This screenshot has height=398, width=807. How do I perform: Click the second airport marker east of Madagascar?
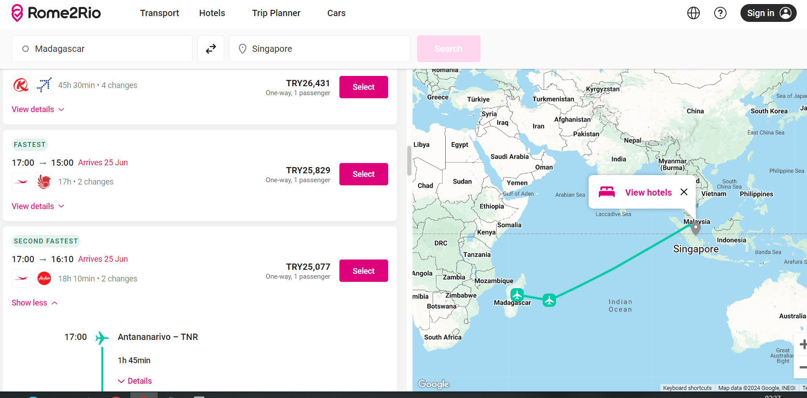(549, 300)
